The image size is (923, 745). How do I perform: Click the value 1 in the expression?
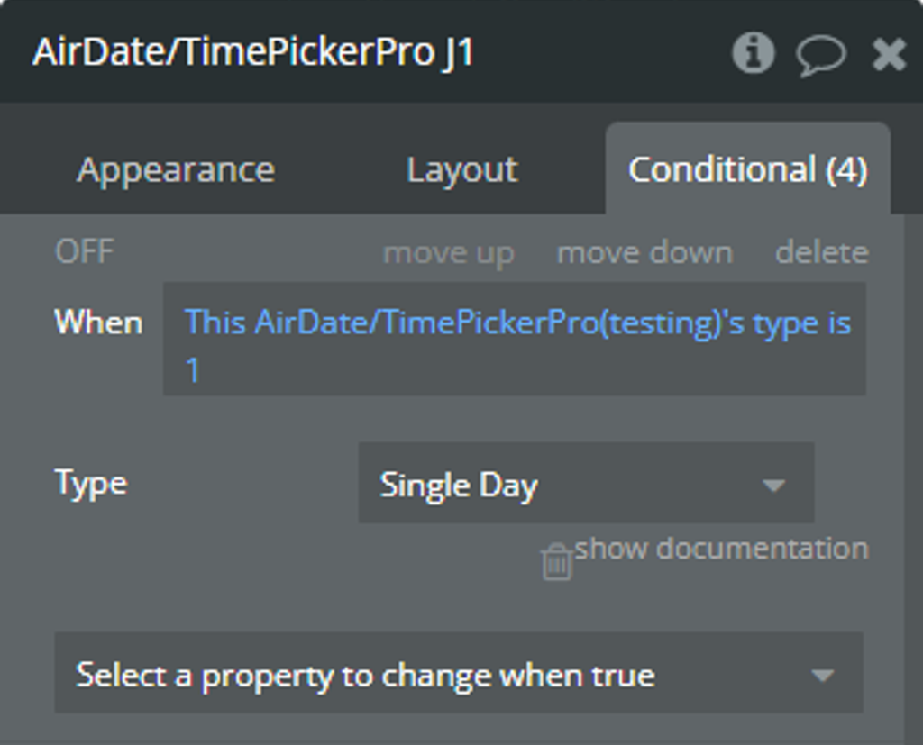[x=193, y=371]
